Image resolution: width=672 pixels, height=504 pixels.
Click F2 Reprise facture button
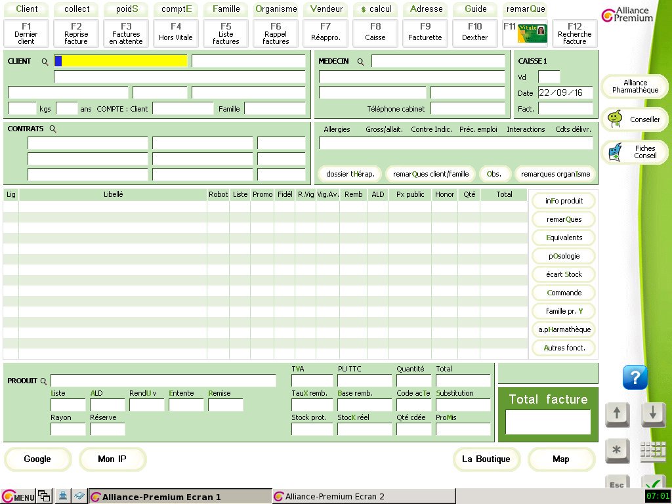click(76, 33)
